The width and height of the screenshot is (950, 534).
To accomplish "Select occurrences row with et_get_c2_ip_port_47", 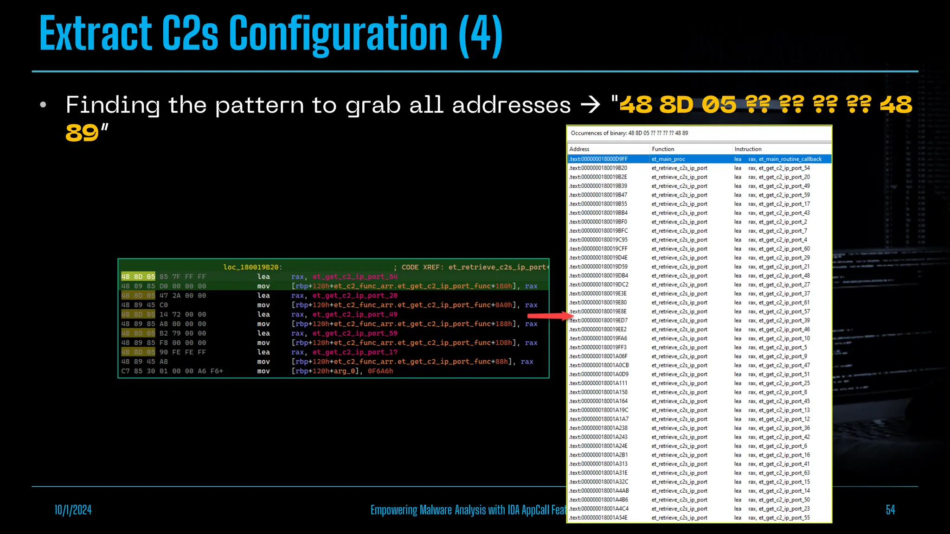I will pos(700,365).
